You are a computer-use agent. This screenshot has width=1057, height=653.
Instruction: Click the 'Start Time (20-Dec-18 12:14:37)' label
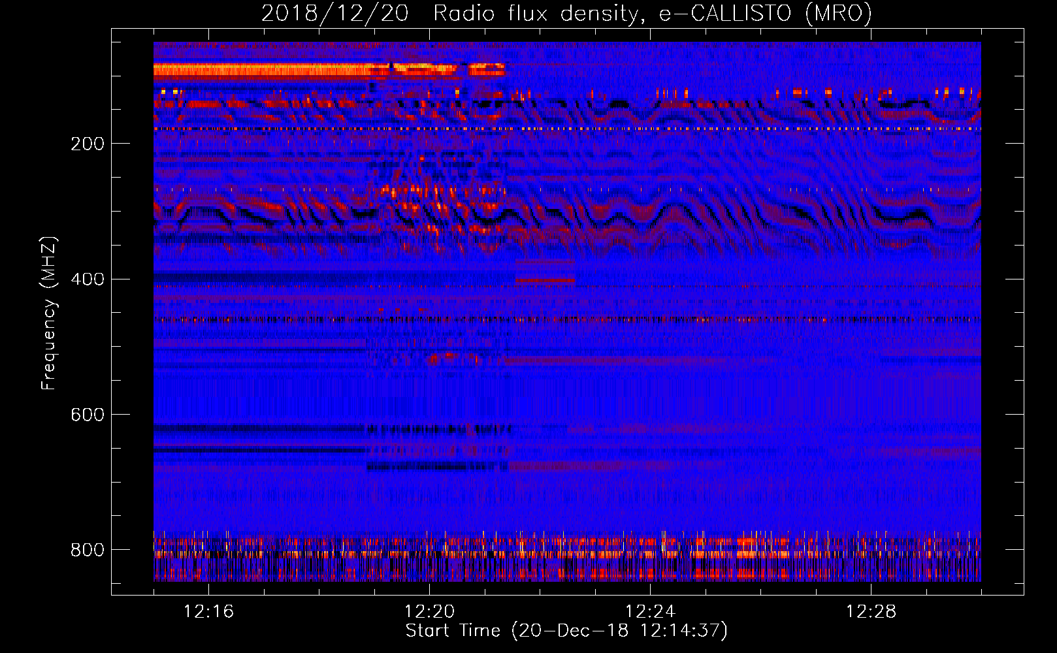coord(566,631)
